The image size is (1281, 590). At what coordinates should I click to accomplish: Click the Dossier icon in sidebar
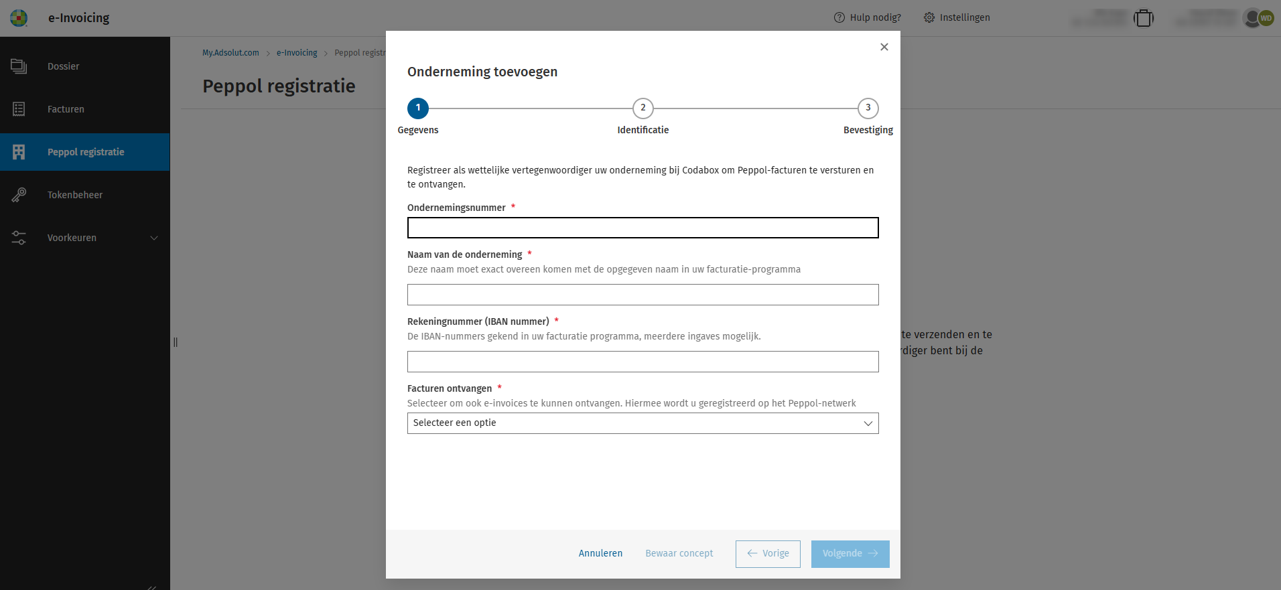coord(19,66)
